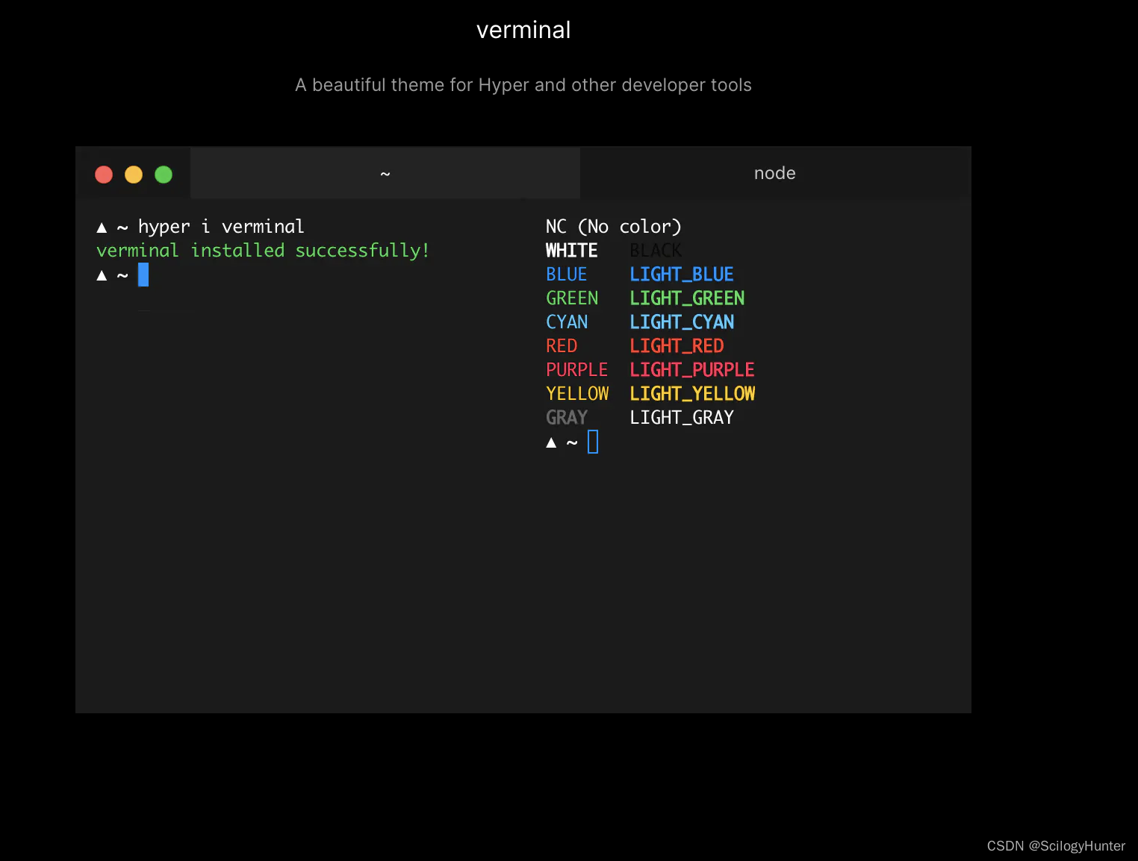Click the PURPLE color label
The height and width of the screenshot is (861, 1138).
tap(577, 370)
